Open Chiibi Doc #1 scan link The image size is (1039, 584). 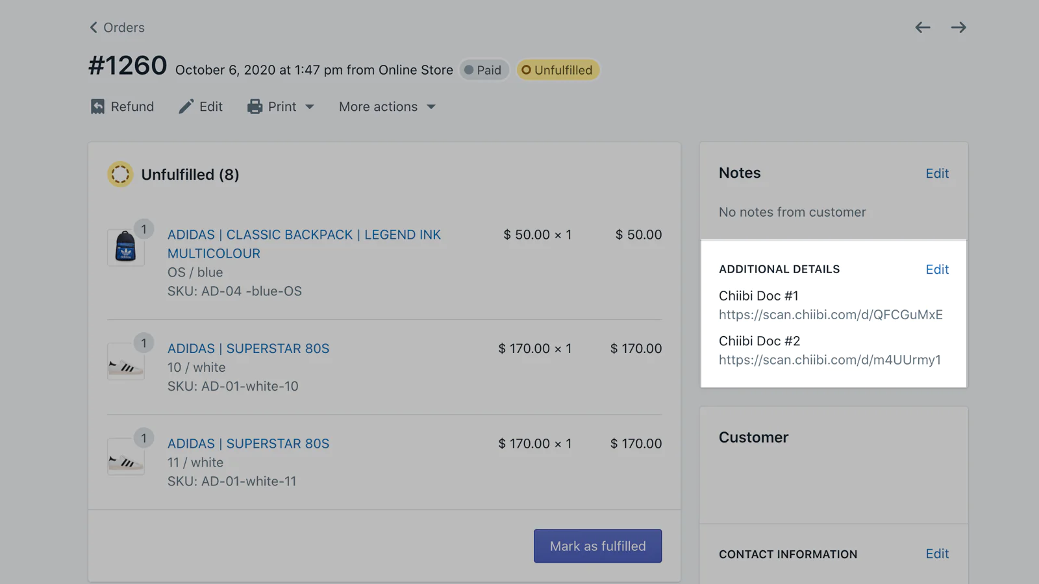tap(830, 315)
